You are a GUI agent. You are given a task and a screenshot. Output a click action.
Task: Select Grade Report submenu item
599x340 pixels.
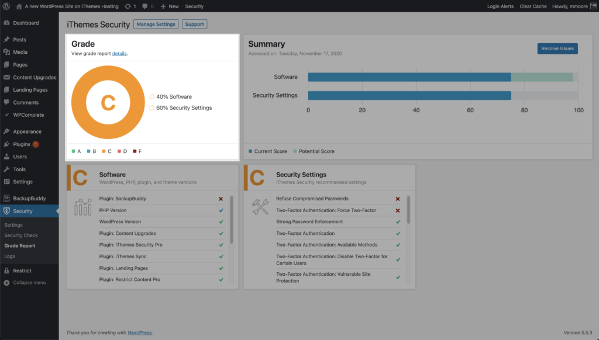[19, 246]
